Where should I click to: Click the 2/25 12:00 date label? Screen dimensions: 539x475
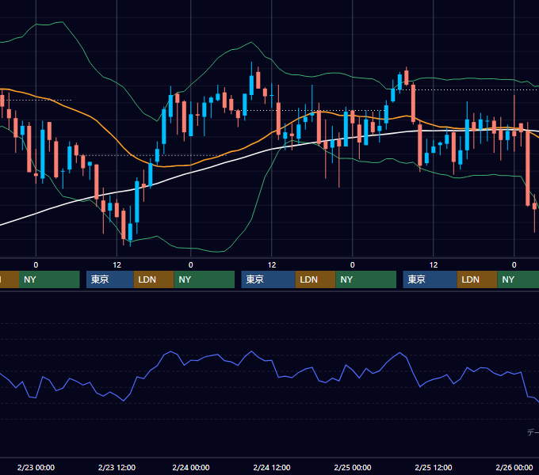click(433, 467)
